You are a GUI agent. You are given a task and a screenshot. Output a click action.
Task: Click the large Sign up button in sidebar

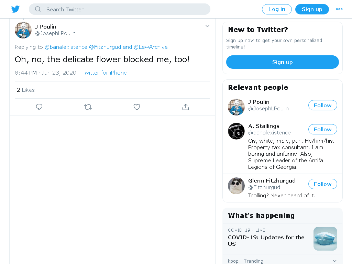pyautogui.click(x=283, y=62)
